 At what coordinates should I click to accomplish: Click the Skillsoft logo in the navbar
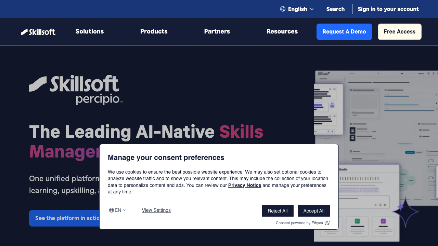click(38, 32)
